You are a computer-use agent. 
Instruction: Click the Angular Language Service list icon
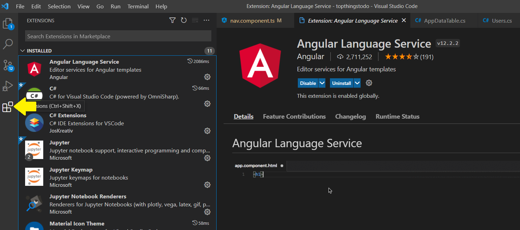click(34, 69)
